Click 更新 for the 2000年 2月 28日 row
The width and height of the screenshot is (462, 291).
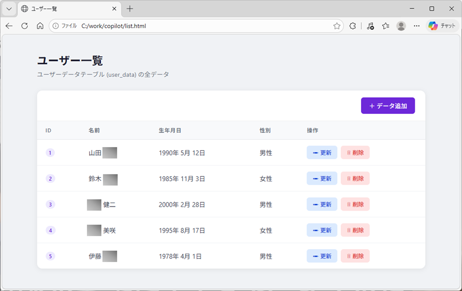point(322,204)
